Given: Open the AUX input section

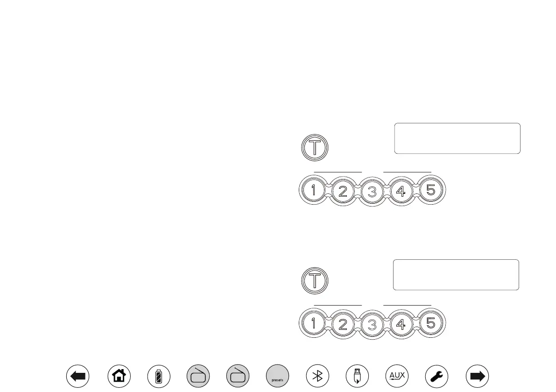Looking at the screenshot, I should [397, 376].
